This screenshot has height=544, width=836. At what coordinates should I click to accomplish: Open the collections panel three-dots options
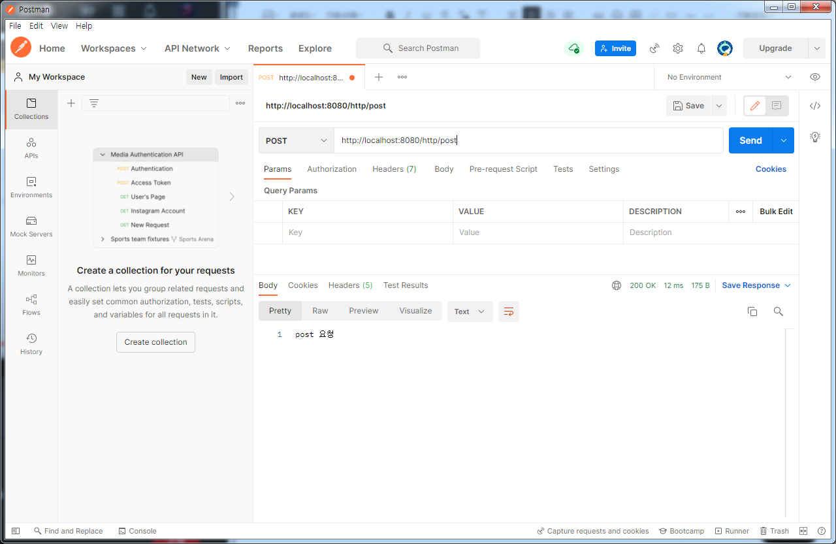tap(240, 103)
